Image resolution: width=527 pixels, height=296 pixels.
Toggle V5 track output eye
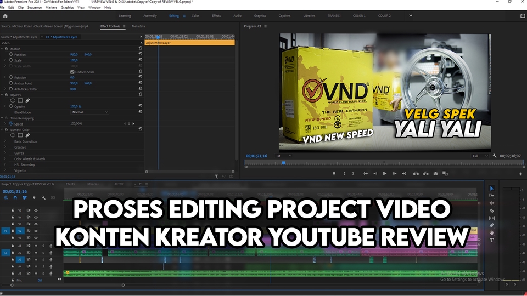36,210
